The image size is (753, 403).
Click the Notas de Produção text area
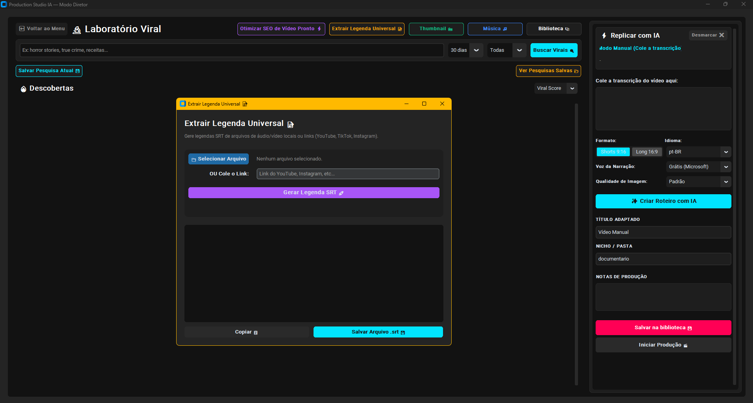[x=663, y=297]
